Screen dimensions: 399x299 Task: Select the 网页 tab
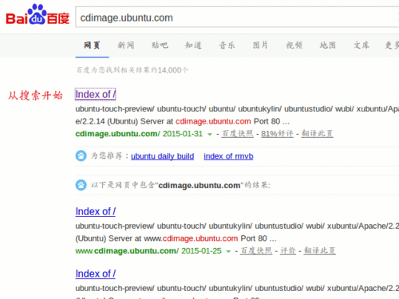coord(92,45)
